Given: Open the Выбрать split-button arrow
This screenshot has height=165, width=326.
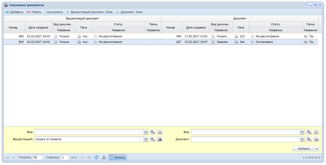Looking at the screenshot, I should point(317,149).
